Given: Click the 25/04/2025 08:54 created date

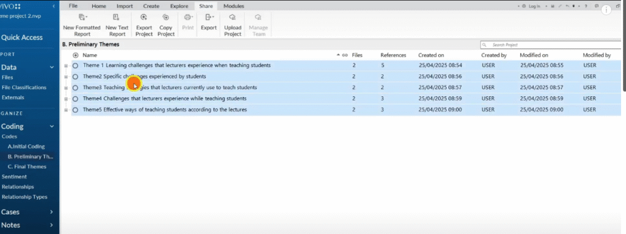Looking at the screenshot, I should pos(440,65).
